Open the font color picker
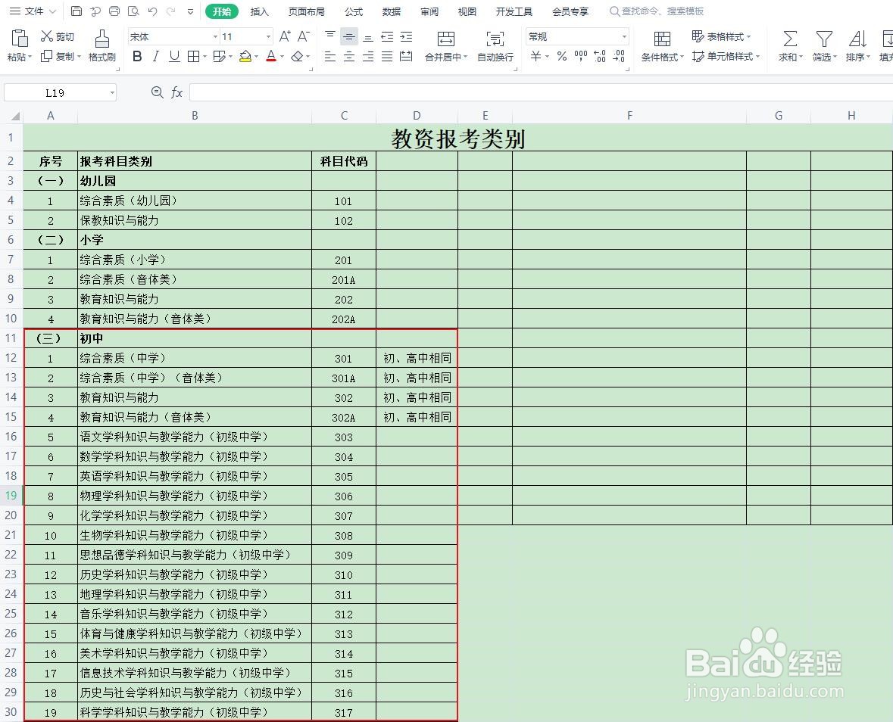 (x=271, y=56)
